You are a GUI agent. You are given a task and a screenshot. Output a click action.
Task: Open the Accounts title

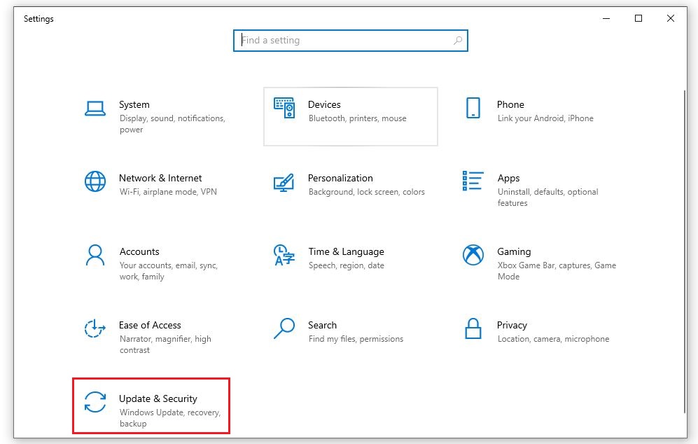139,251
